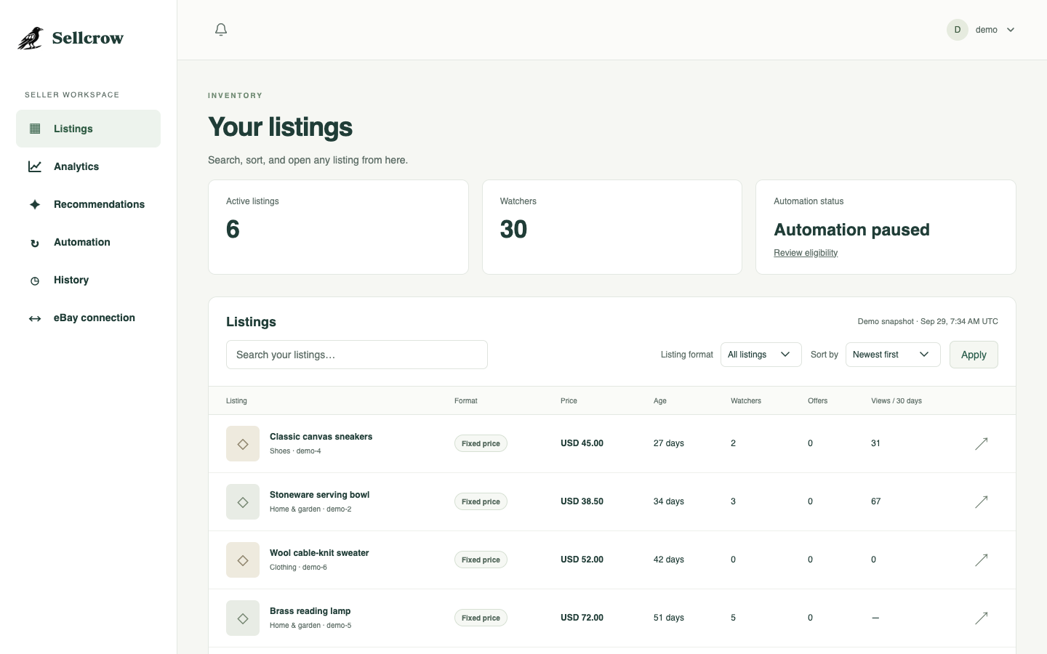
Task: Click the Watchers column header
Action: (x=746, y=401)
